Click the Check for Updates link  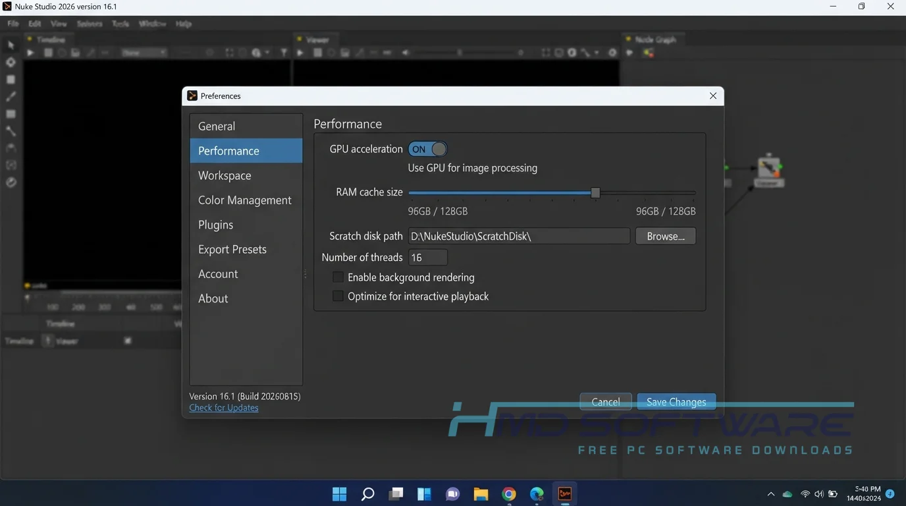click(224, 408)
